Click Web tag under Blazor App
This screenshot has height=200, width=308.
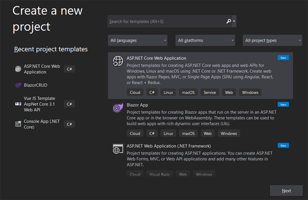coord(208,134)
